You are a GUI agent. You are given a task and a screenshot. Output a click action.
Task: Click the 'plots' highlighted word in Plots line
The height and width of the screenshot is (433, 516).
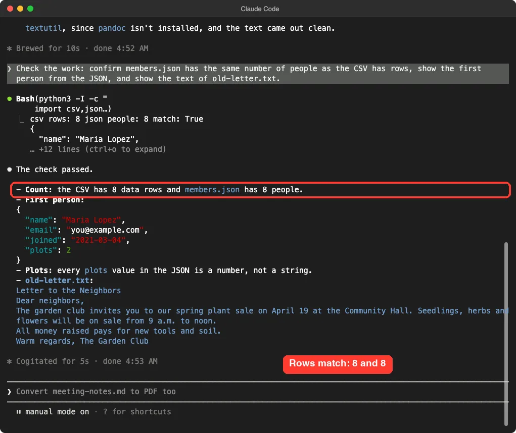(96, 270)
